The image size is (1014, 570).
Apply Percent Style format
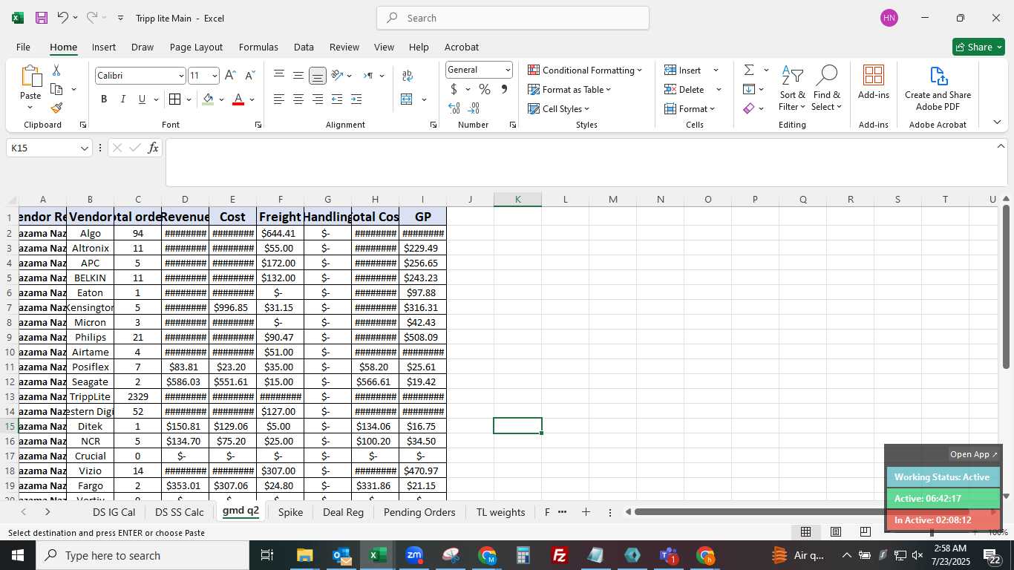click(485, 89)
